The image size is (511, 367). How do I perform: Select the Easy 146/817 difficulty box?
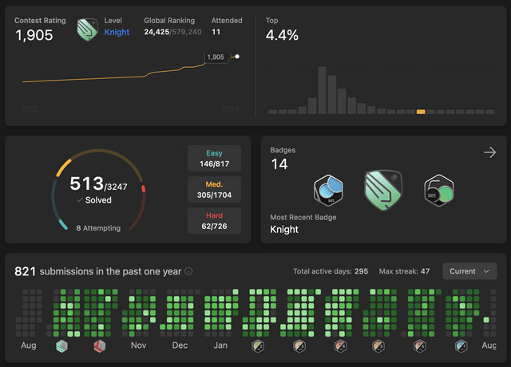pos(214,158)
